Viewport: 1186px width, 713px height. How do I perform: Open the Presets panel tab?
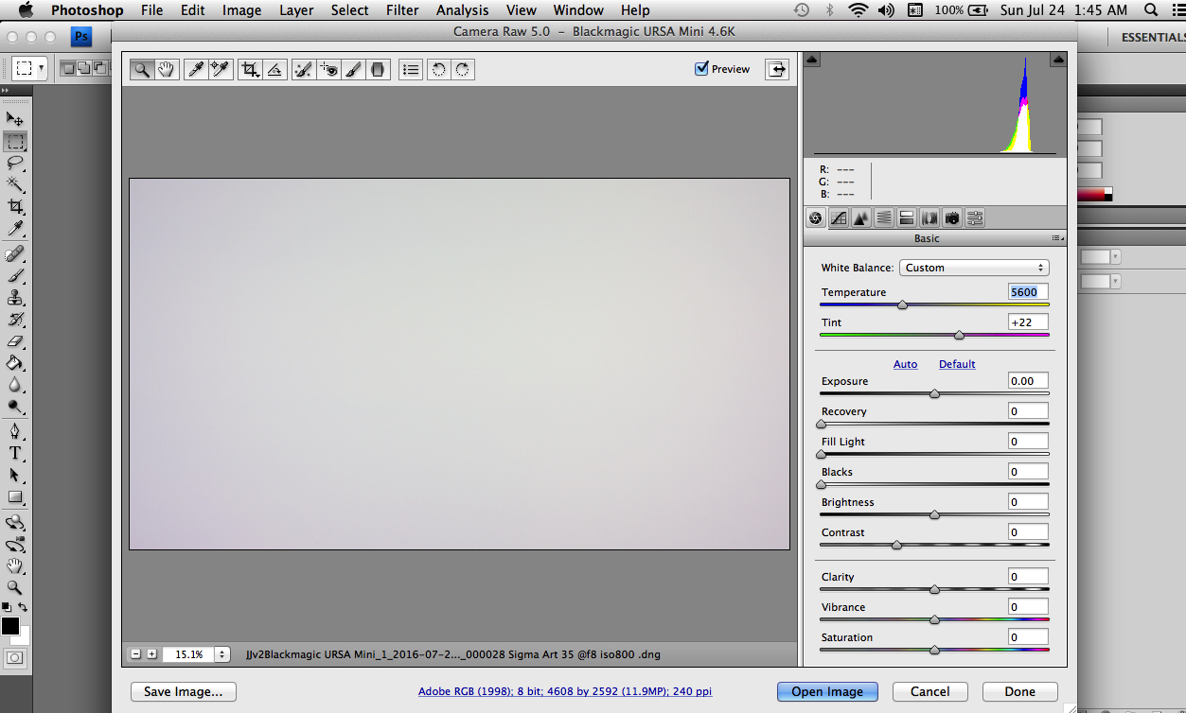point(975,218)
